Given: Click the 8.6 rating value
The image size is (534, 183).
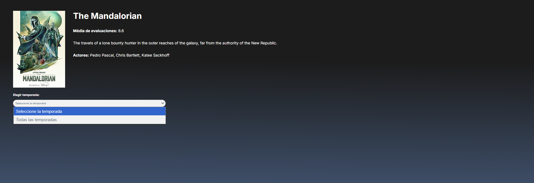Looking at the screenshot, I should point(121,31).
